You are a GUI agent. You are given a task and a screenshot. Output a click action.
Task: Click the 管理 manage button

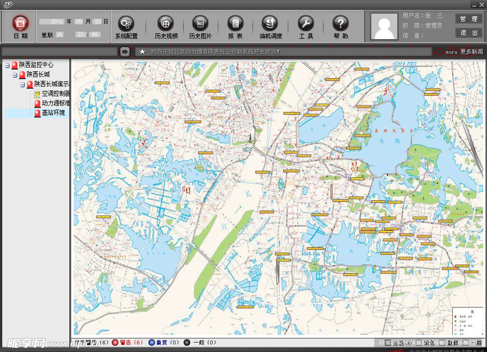click(x=468, y=19)
